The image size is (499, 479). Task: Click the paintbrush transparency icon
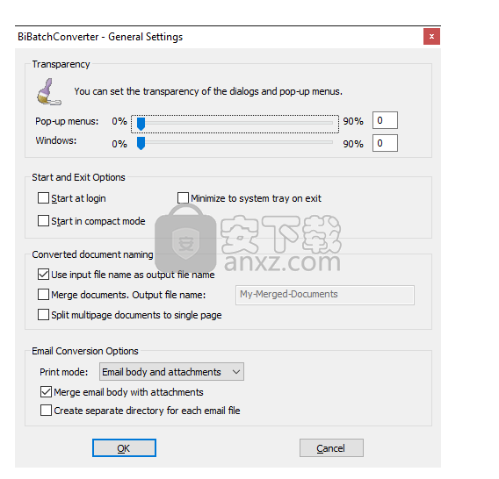click(x=49, y=91)
